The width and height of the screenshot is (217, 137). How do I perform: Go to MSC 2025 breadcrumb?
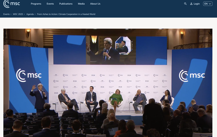pos(18,14)
